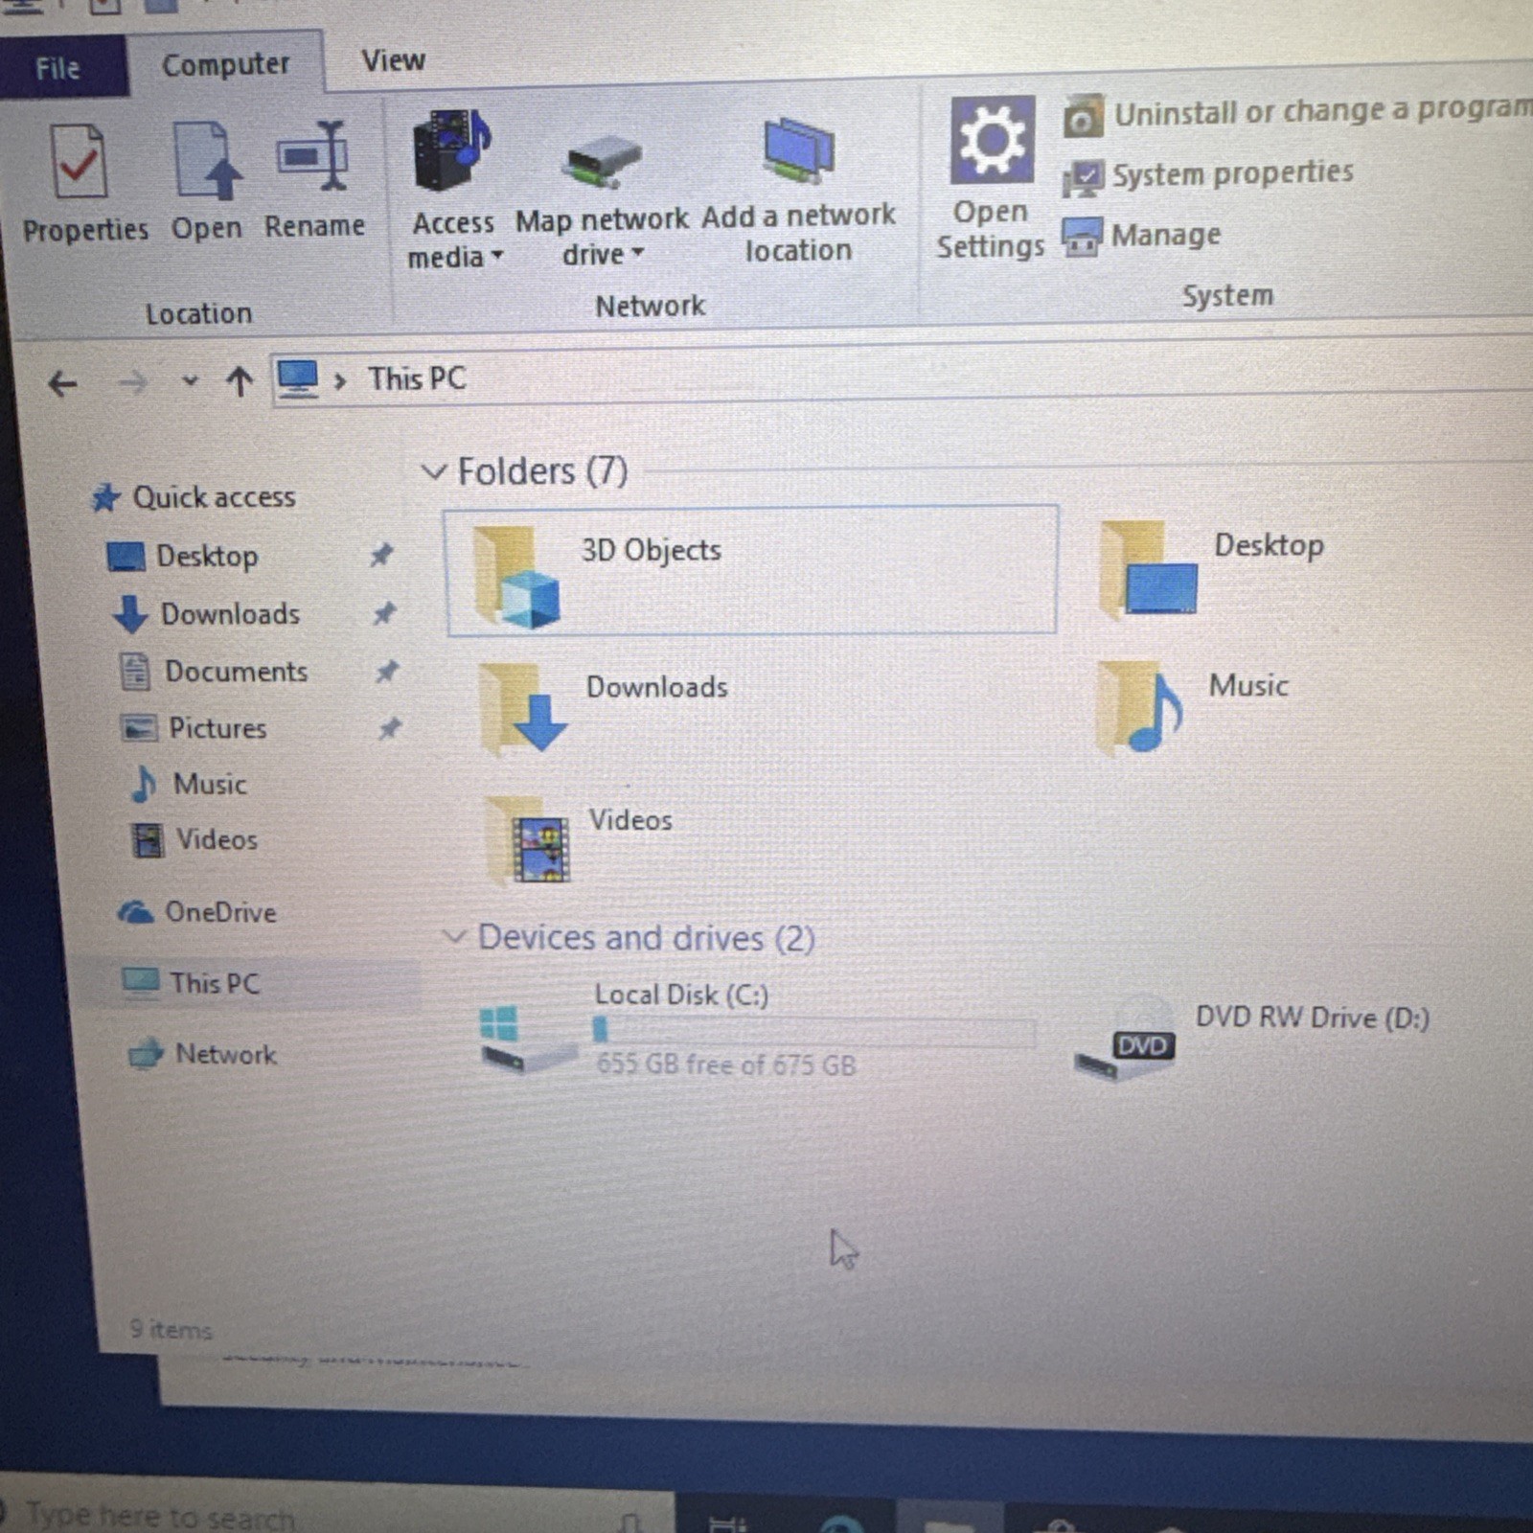The image size is (1533, 1533).
Task: Click the 655 GB free of 675 GB text
Action: click(x=725, y=1064)
